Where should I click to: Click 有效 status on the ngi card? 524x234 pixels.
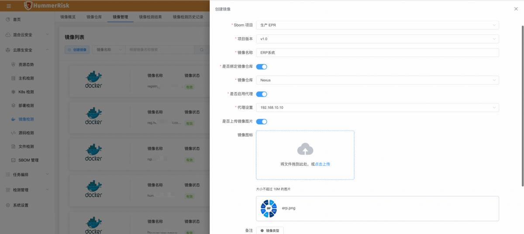click(x=189, y=160)
